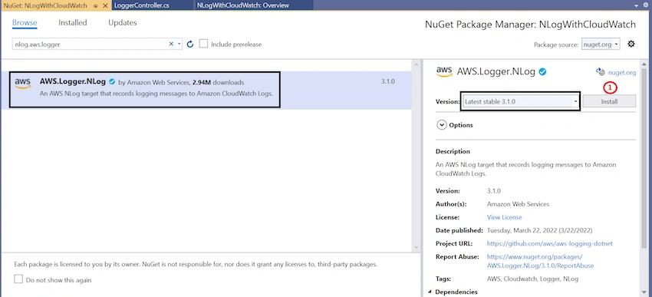Image resolution: width=652 pixels, height=297 pixels.
Task: Switch to the Updates tab
Action: pos(122,22)
